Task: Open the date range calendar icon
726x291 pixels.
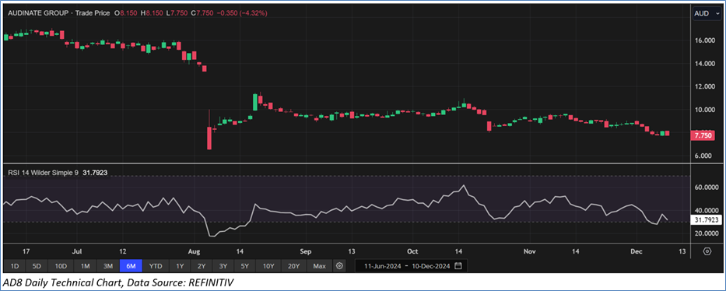Action: click(458, 266)
